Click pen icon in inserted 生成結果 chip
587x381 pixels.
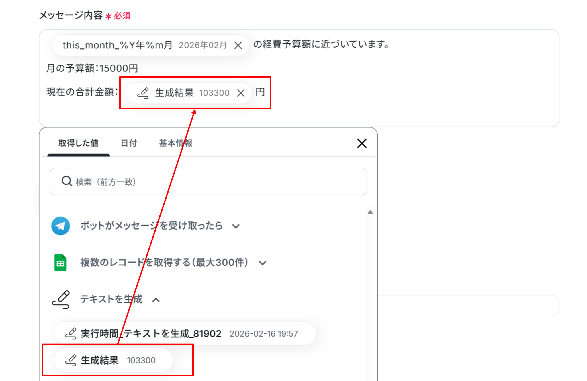[x=143, y=93]
